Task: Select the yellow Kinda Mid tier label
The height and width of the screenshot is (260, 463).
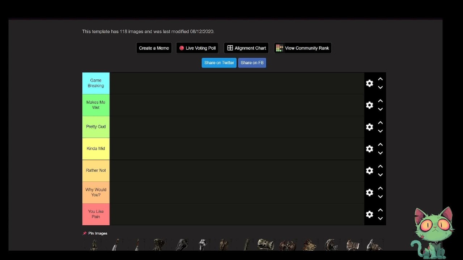Action: 96,149
